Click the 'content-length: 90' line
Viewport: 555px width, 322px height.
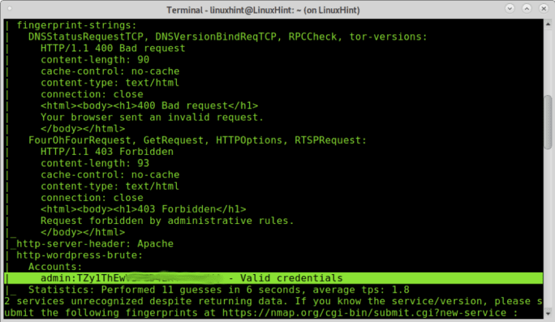[95, 60]
